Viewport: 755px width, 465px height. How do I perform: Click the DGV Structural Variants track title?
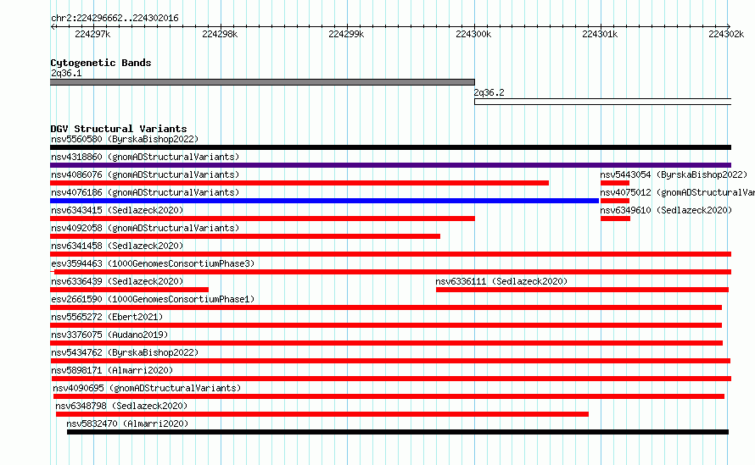point(119,129)
